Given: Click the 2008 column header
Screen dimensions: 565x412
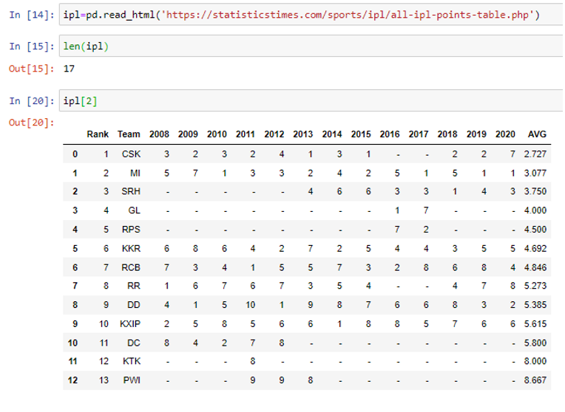Looking at the screenshot, I should click(159, 134).
